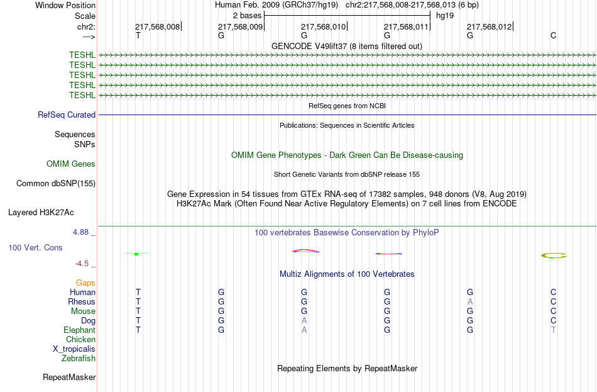Click the faded A base in Dog row
This screenshot has height=392, width=597.
304,321
